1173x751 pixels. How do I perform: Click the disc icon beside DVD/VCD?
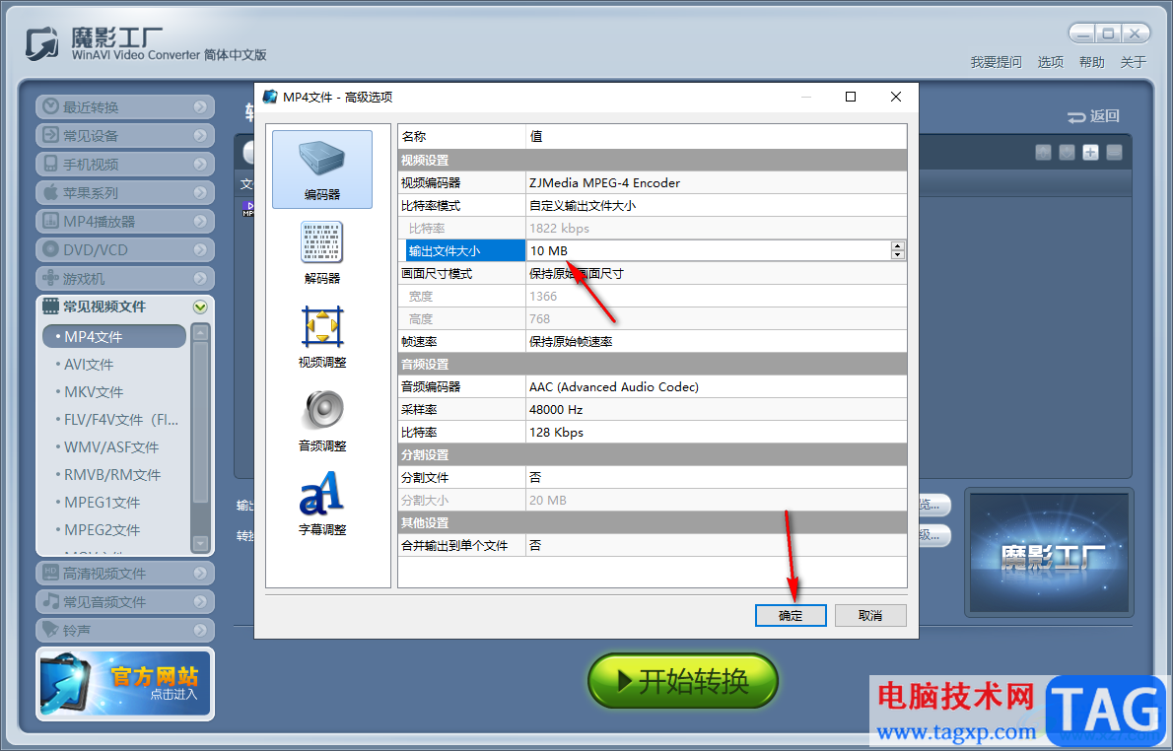coord(50,249)
